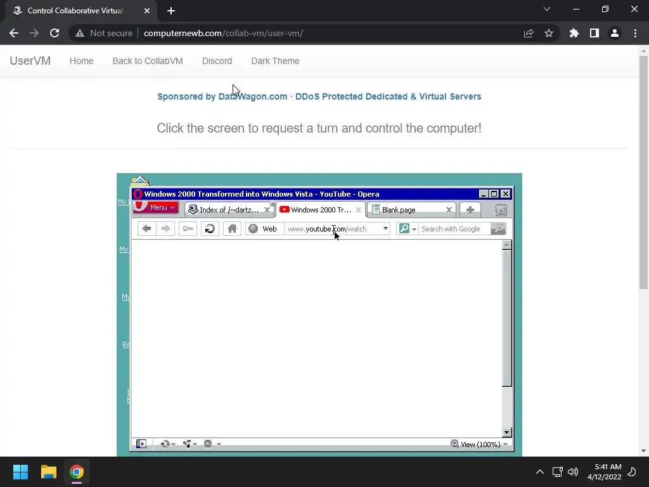The image size is (649, 487).
Task: Reload the Chrome page
Action: pyautogui.click(x=55, y=33)
